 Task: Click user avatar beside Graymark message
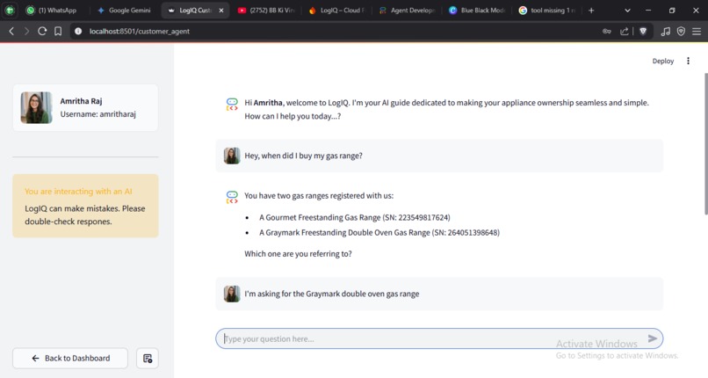[x=232, y=294]
